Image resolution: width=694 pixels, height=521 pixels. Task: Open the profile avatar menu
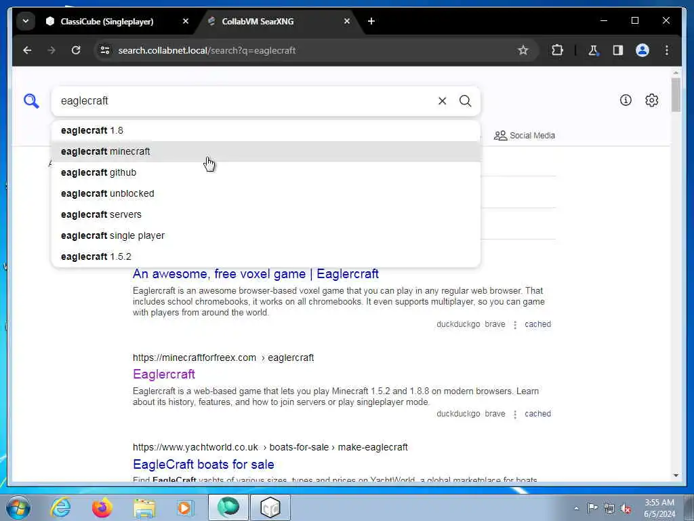[642, 50]
